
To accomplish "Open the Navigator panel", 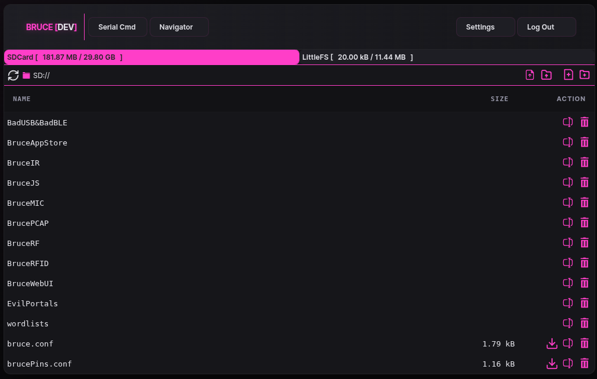I will [x=179, y=27].
